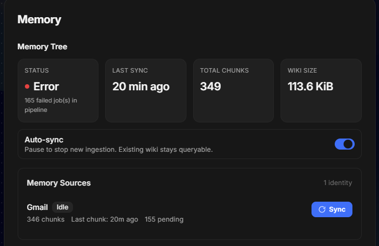Click the red Error status dot
The image size is (379, 246).
pos(27,86)
